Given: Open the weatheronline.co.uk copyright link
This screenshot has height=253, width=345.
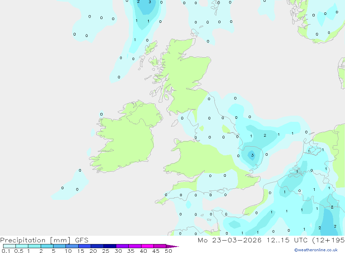Looking at the screenshot, I should point(316,250).
